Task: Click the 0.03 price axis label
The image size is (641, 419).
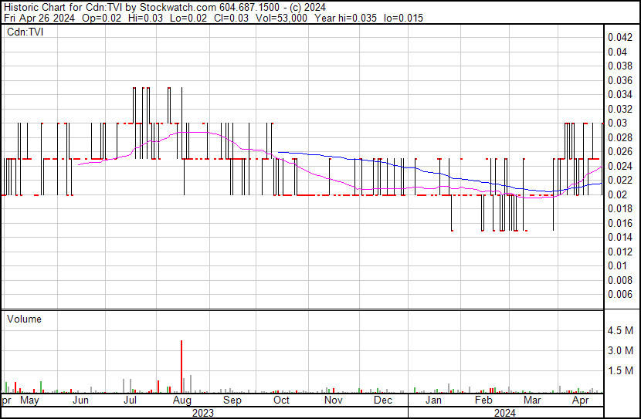Action: [616, 123]
